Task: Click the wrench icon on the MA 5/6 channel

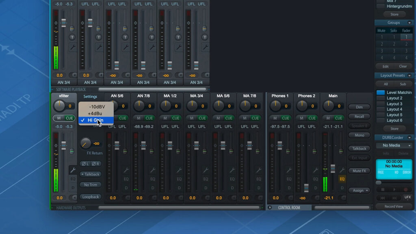Action: [x=232, y=170]
